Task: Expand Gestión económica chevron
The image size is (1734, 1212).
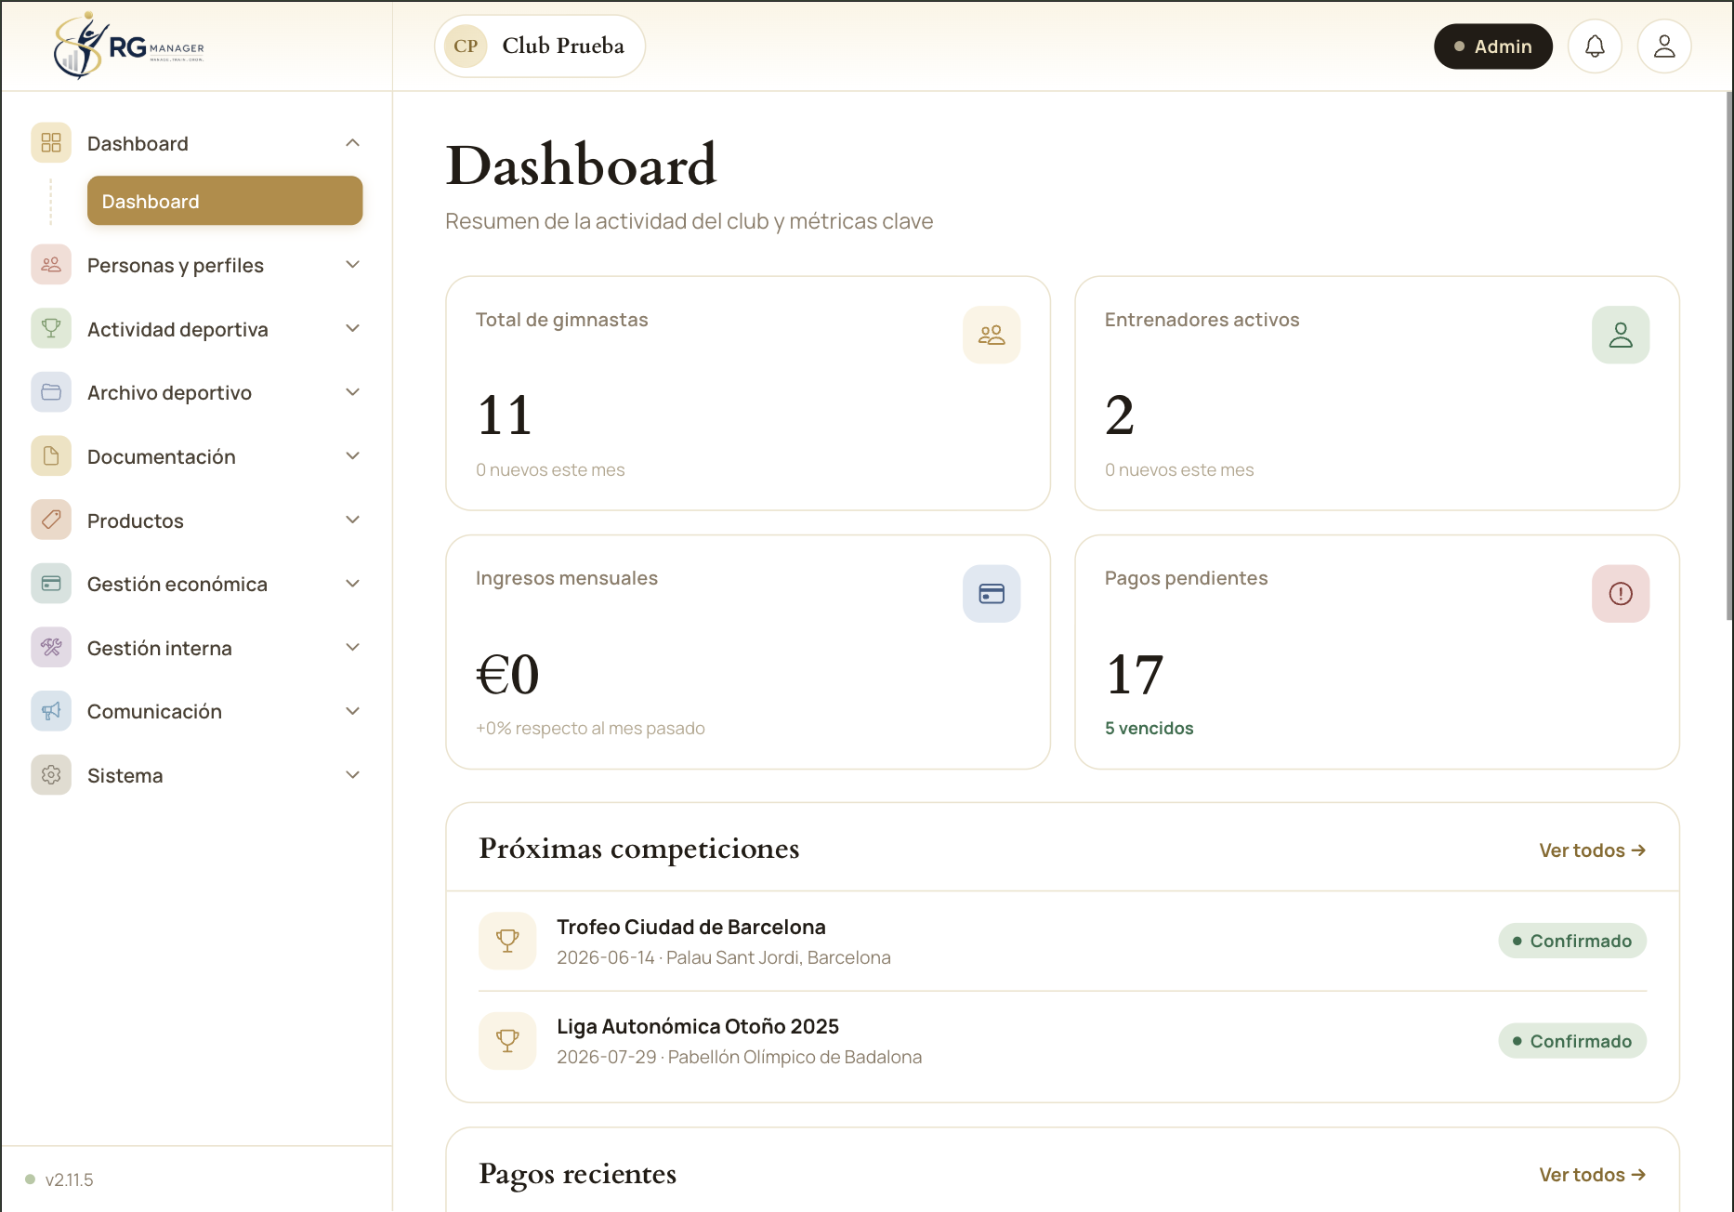Action: click(352, 584)
